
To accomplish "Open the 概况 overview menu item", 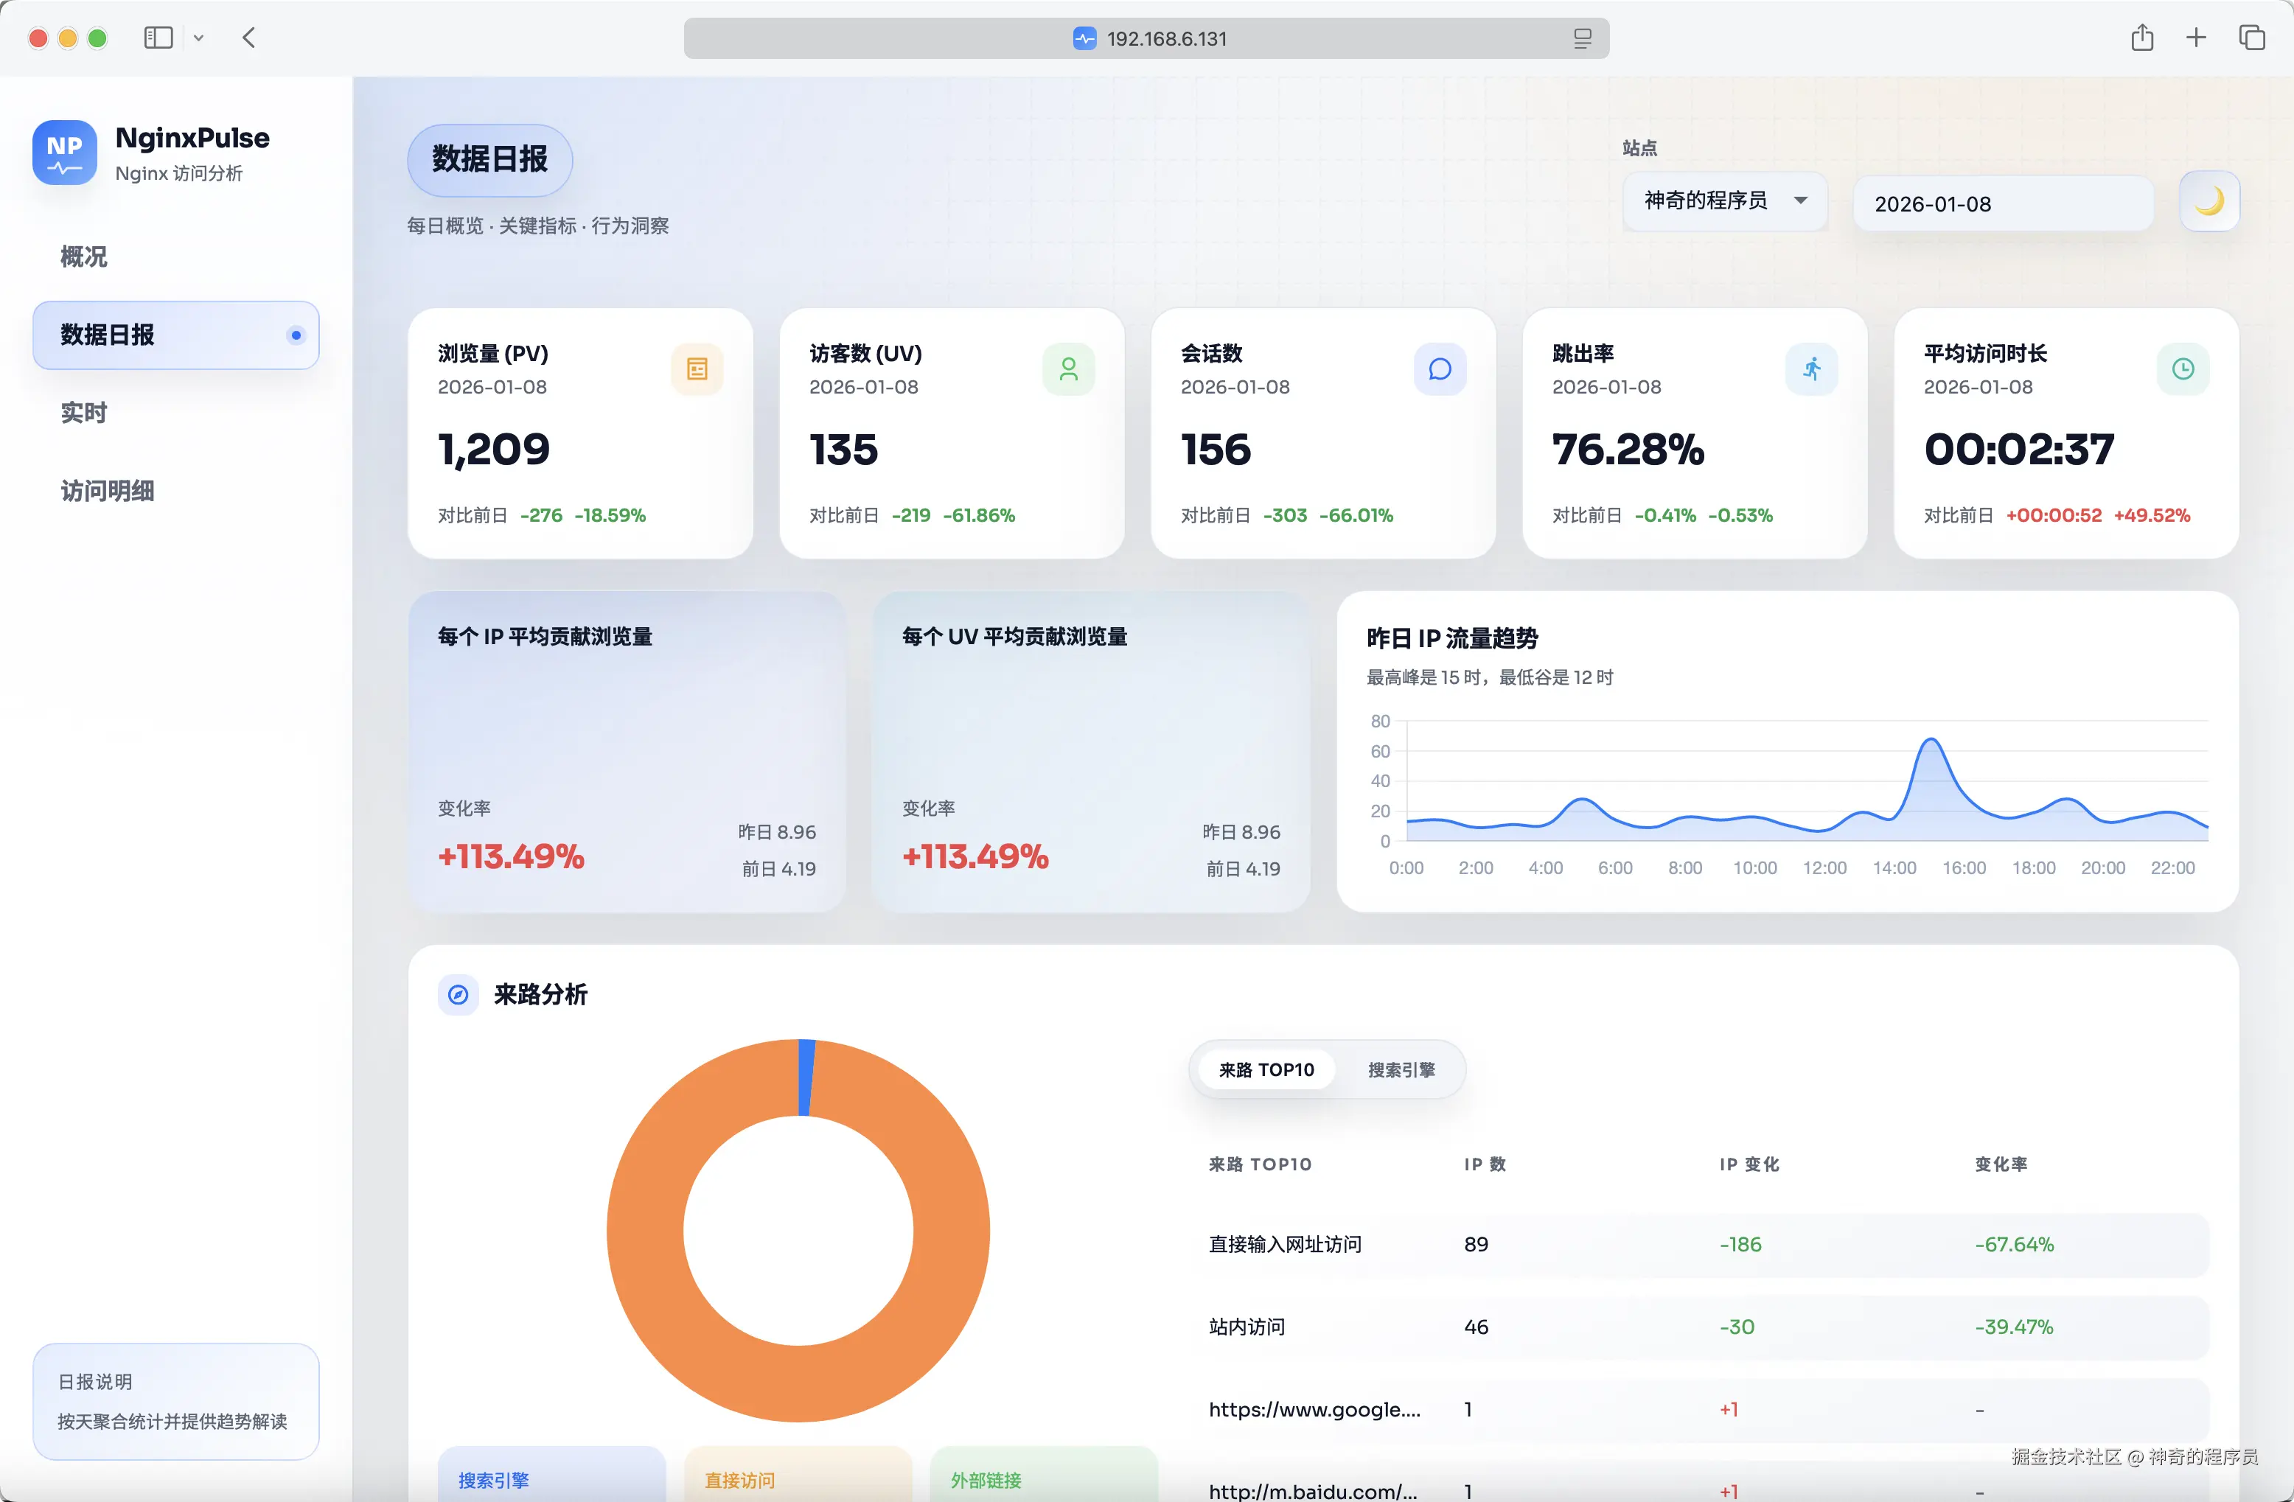I will pos(84,256).
